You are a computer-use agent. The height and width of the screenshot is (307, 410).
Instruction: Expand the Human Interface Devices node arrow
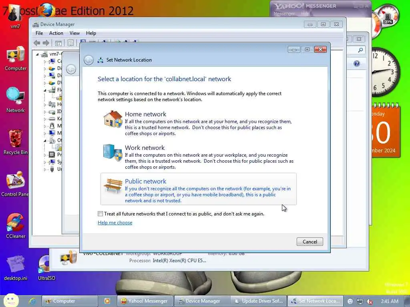pyautogui.click(x=45, y=105)
